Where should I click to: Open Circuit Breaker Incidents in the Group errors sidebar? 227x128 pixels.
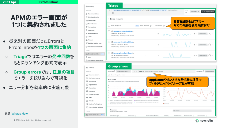click(x=95, y=108)
